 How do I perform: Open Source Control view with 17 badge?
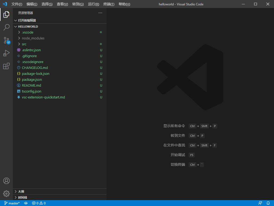[x=7, y=41]
